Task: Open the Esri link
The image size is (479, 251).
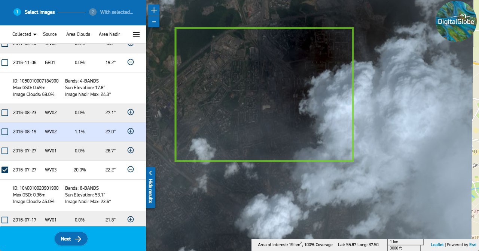Action: click(472, 245)
